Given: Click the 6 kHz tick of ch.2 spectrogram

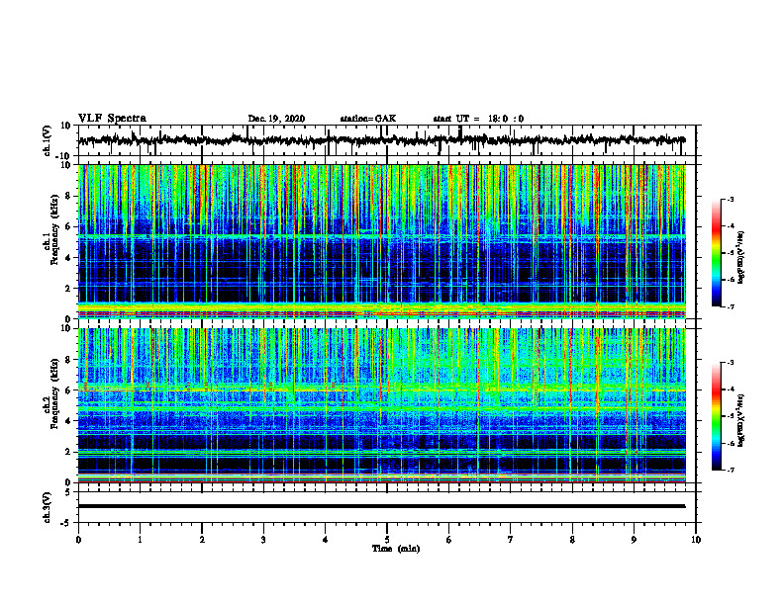Looking at the screenshot, I should 69,390.
